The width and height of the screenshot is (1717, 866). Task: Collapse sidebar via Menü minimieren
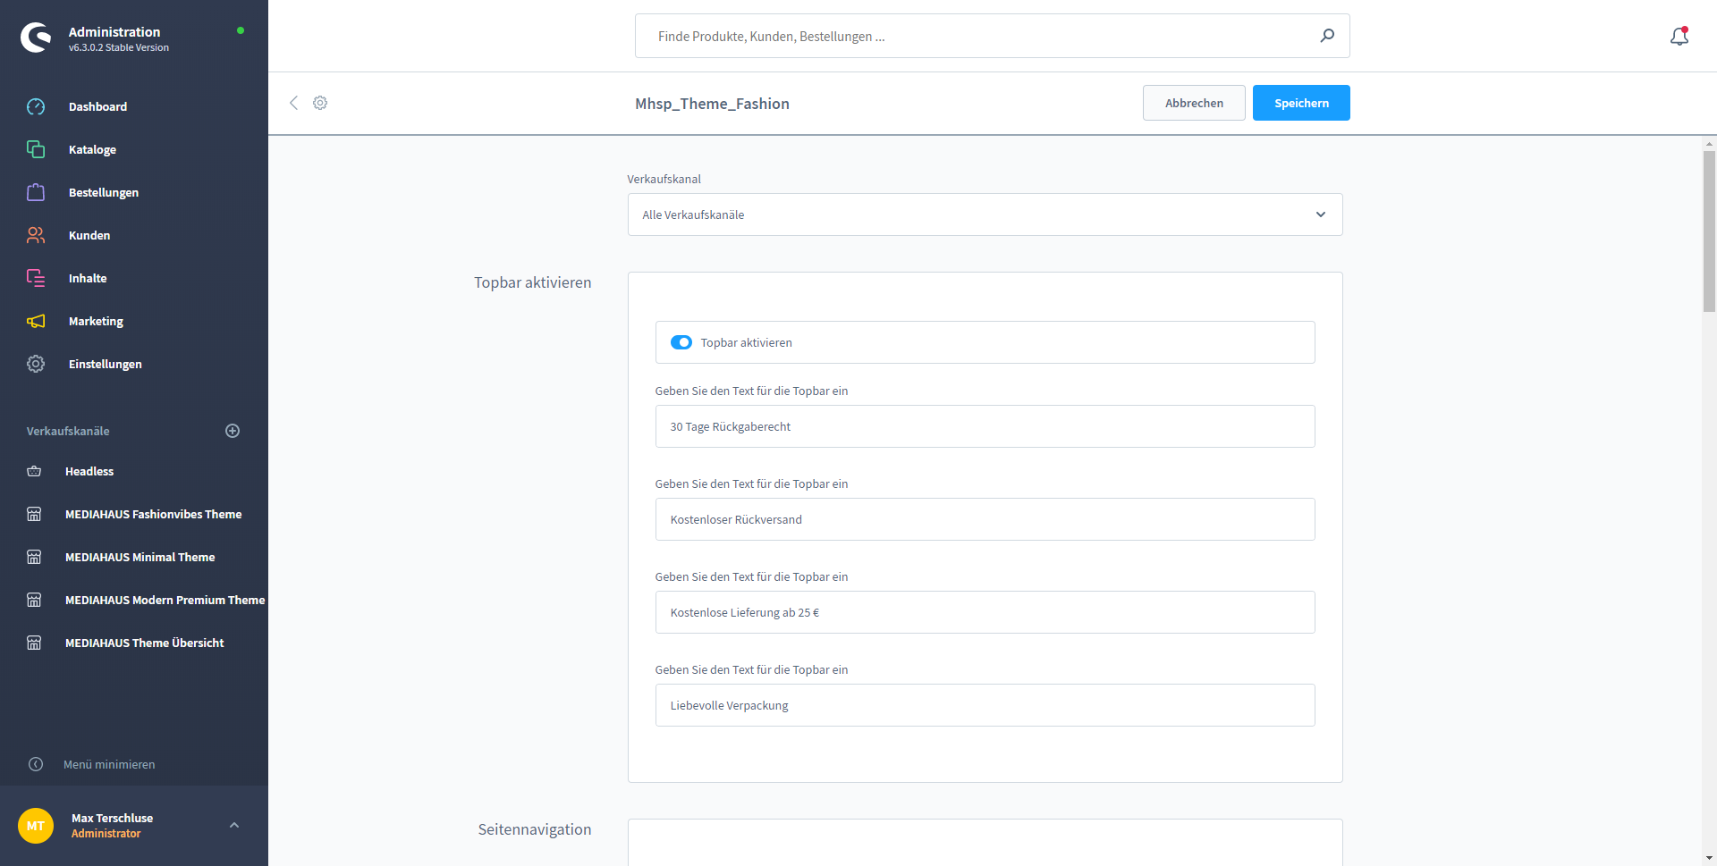(109, 764)
